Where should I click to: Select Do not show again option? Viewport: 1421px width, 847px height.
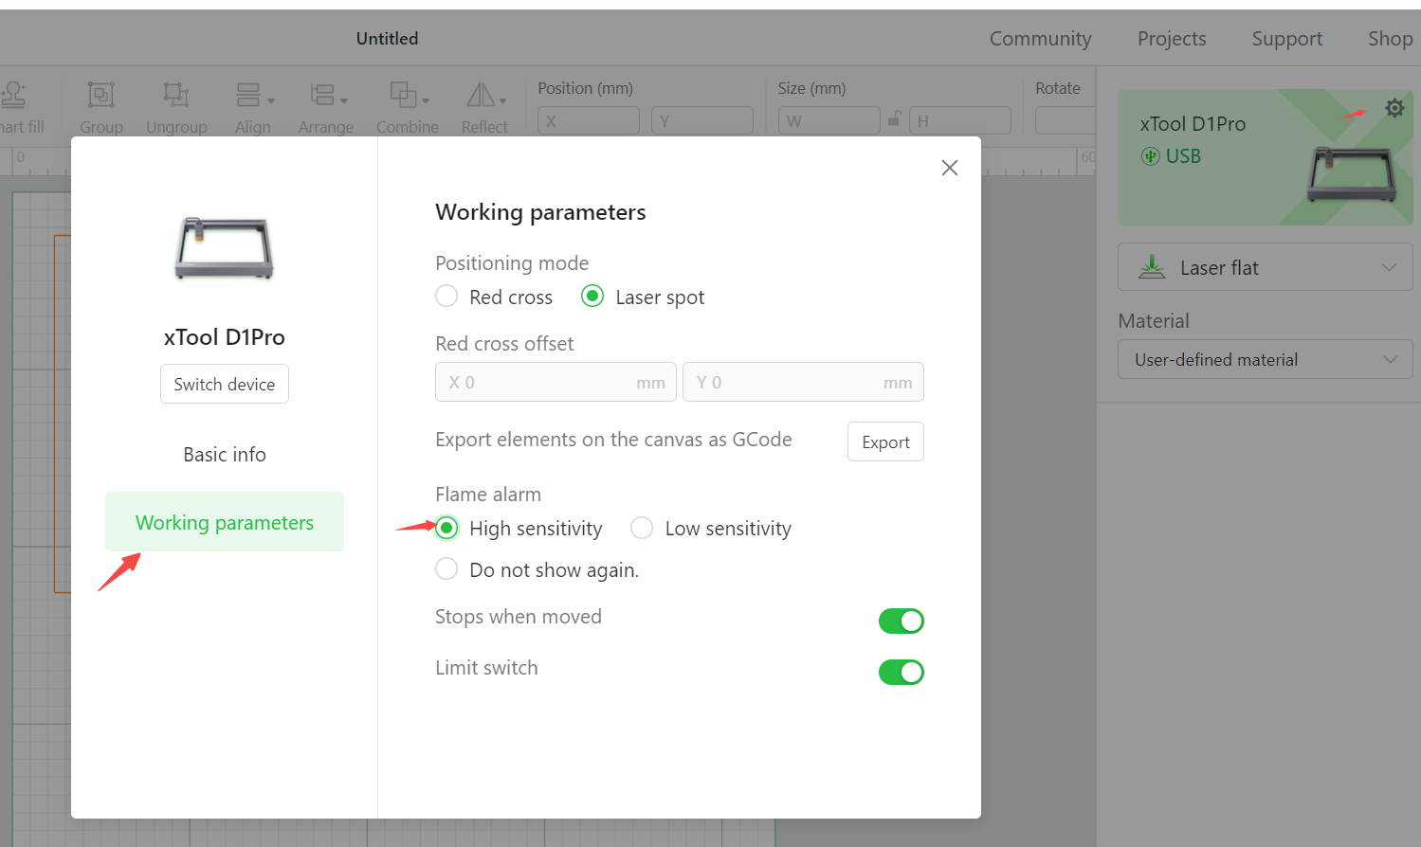click(x=446, y=569)
